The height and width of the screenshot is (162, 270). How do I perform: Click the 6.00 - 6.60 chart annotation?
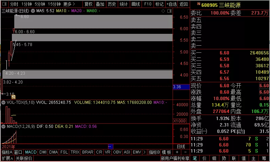point(25,32)
